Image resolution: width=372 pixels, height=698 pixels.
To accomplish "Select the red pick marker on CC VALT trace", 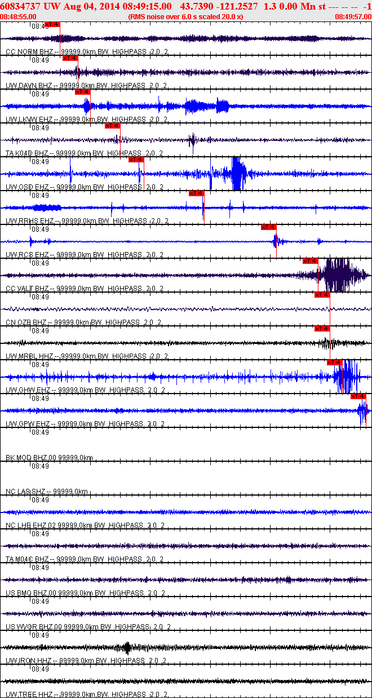I will [311, 261].
